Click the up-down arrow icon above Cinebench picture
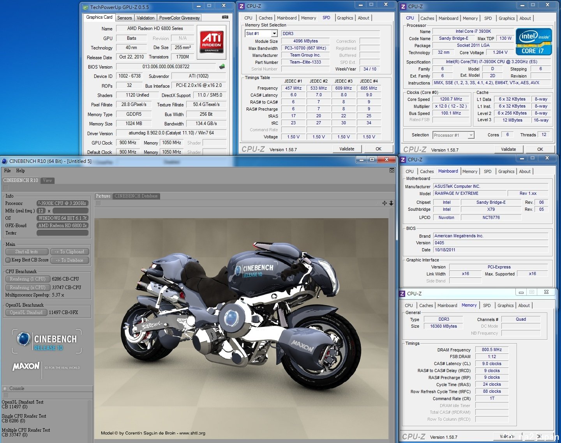561x443 pixels. point(391,203)
